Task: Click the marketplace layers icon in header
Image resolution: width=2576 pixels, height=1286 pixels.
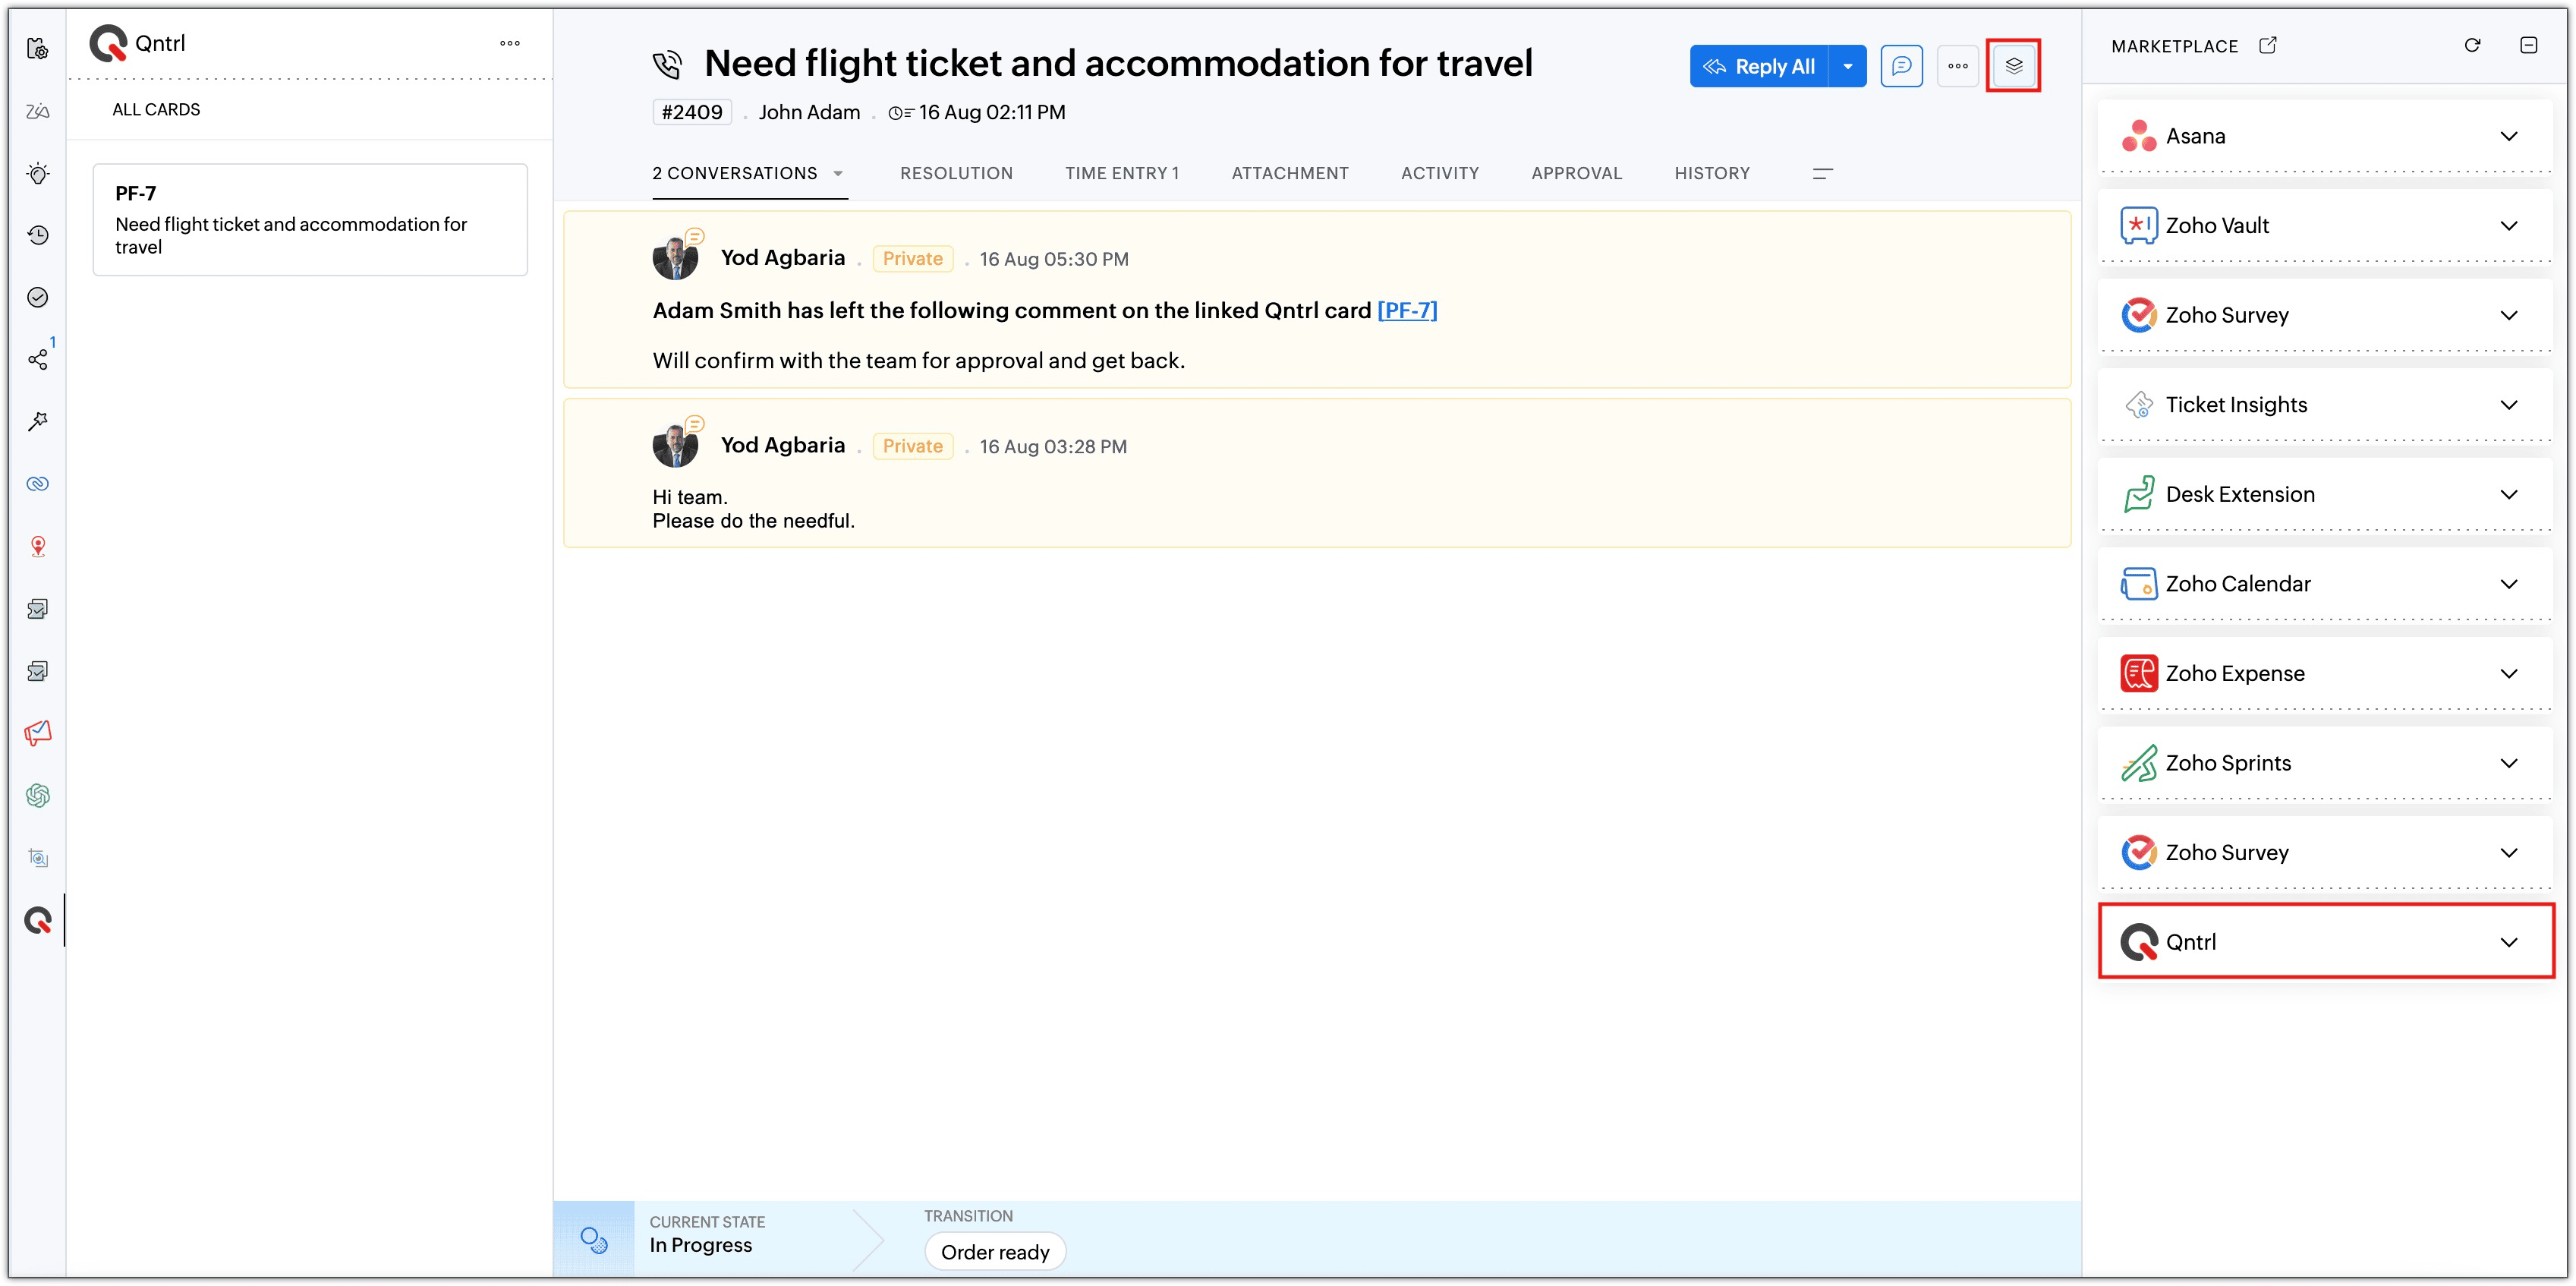Action: (2013, 66)
